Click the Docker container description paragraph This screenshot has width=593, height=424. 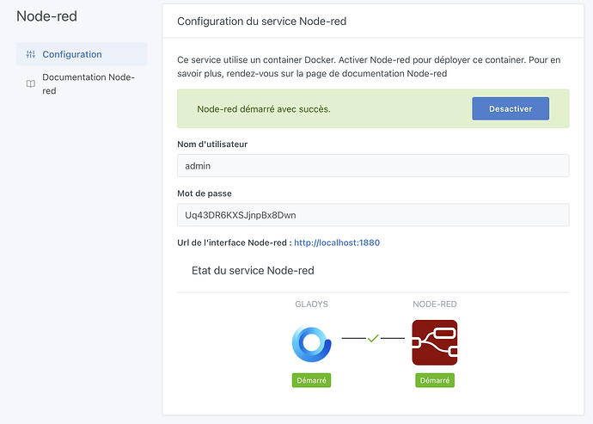pyautogui.click(x=368, y=67)
